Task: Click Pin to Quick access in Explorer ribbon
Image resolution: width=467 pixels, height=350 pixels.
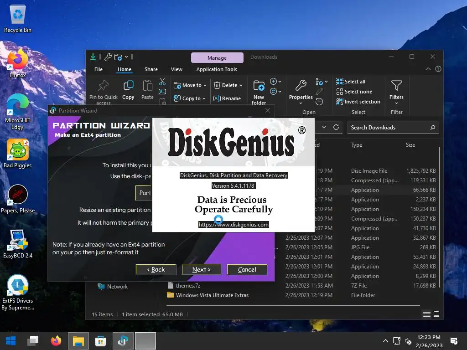Action: tap(104, 92)
